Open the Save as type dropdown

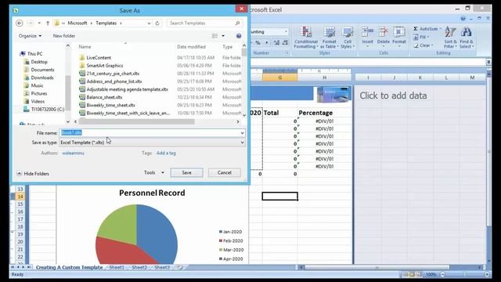coord(242,143)
